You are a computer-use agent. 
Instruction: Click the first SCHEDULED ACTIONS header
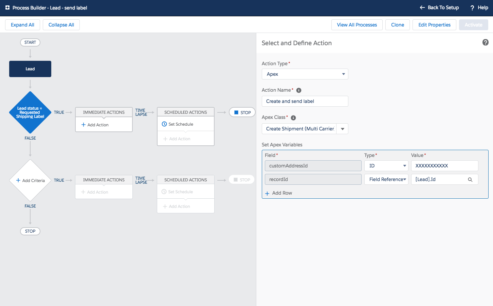[x=186, y=112]
